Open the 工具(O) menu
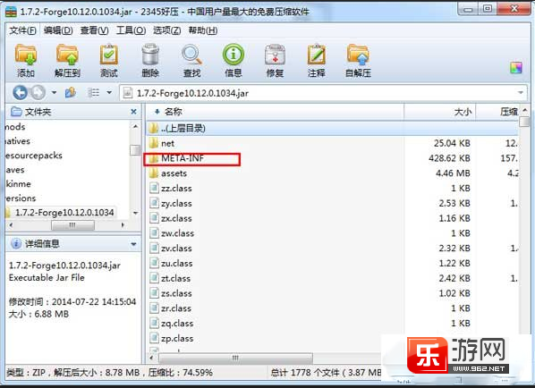 coord(131,30)
